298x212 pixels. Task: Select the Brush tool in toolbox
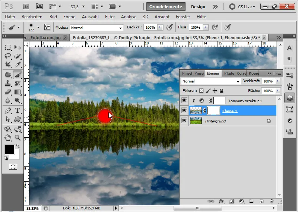(x=18, y=75)
